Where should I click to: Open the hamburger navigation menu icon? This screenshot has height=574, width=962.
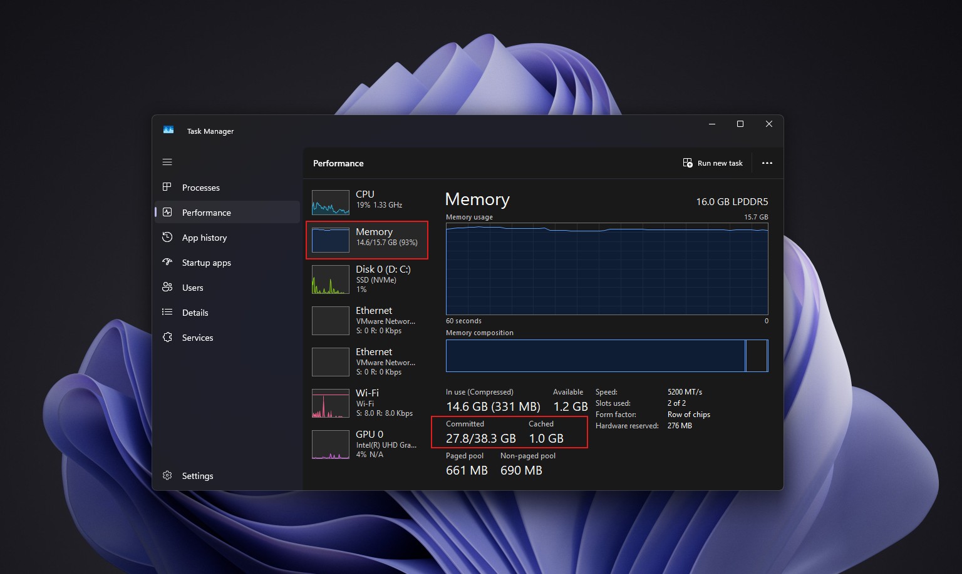point(167,162)
